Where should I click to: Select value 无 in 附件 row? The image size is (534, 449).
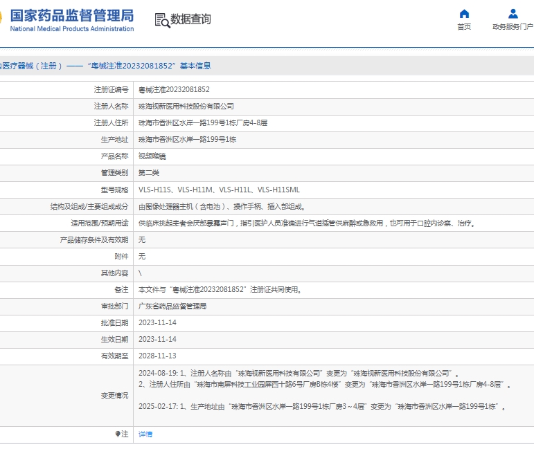coord(142,257)
